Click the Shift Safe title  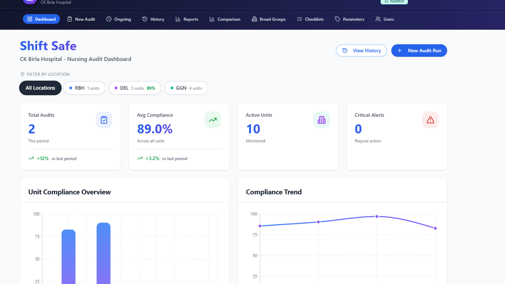48,46
